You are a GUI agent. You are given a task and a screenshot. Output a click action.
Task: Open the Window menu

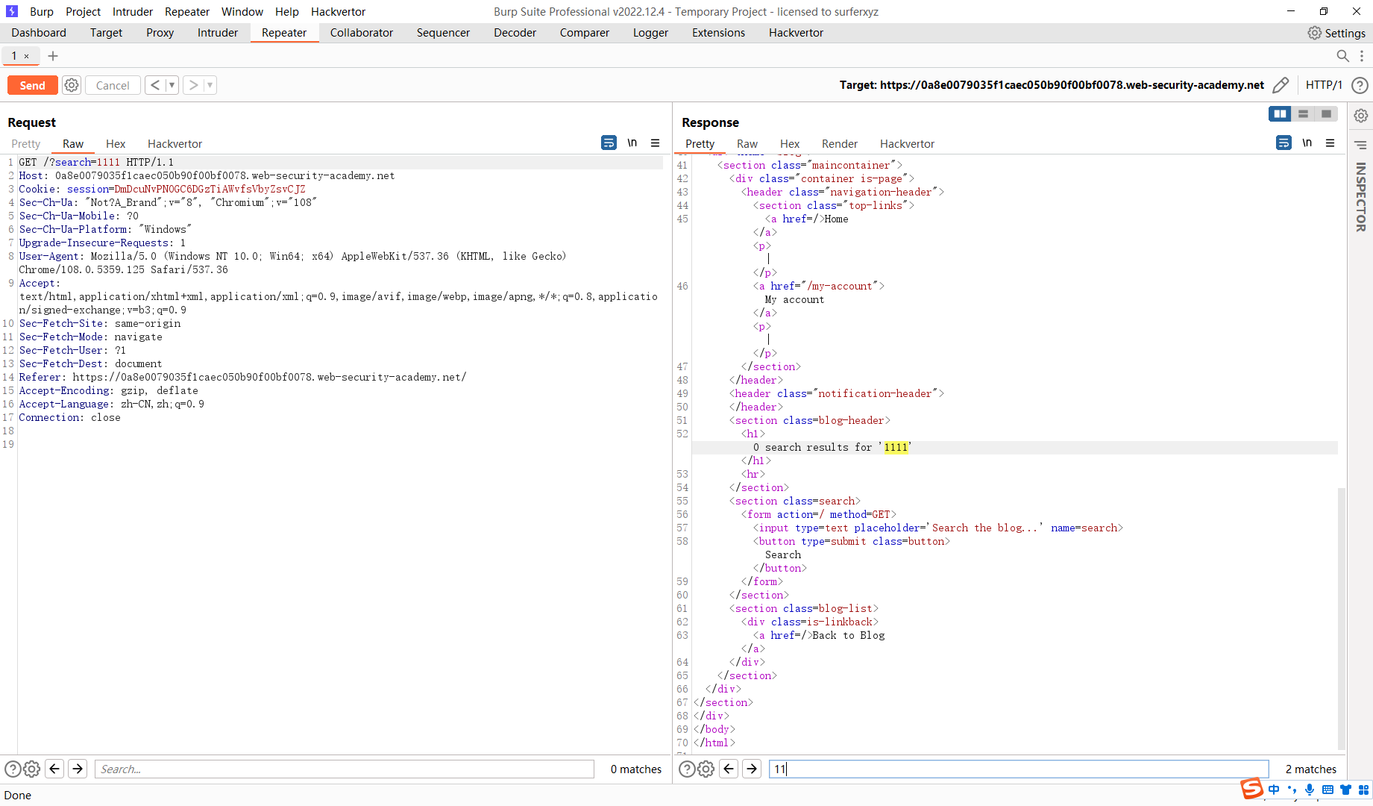[242, 11]
